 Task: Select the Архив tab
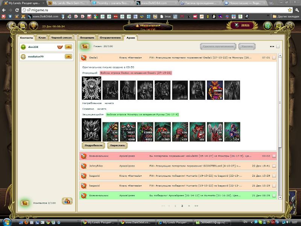pyautogui.click(x=131, y=38)
